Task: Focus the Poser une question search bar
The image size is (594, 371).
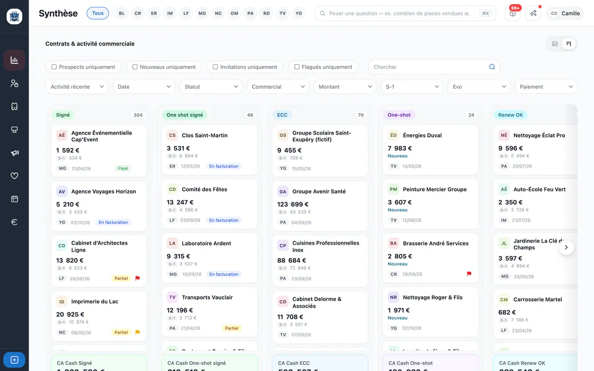Action: tap(405, 13)
